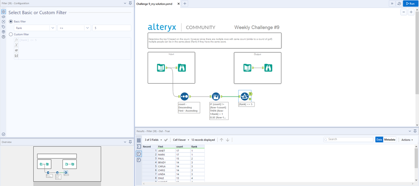The width and height of the screenshot is (419, 186).
Task: Click the count column header
Action: point(183,147)
